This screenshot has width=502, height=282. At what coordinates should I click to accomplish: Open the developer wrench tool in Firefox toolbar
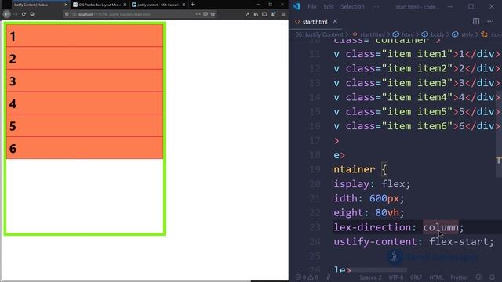coord(247,14)
